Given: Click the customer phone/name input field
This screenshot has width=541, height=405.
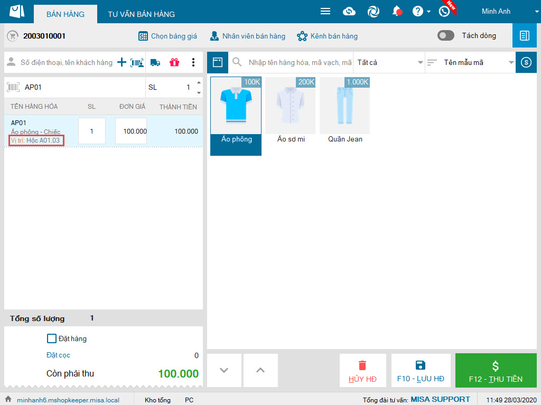Looking at the screenshot, I should click(66, 62).
